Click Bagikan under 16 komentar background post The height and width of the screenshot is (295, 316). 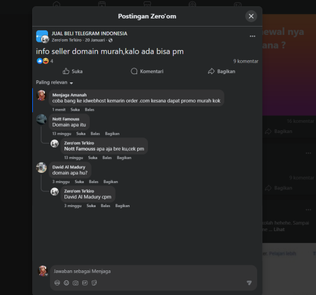[279, 132]
